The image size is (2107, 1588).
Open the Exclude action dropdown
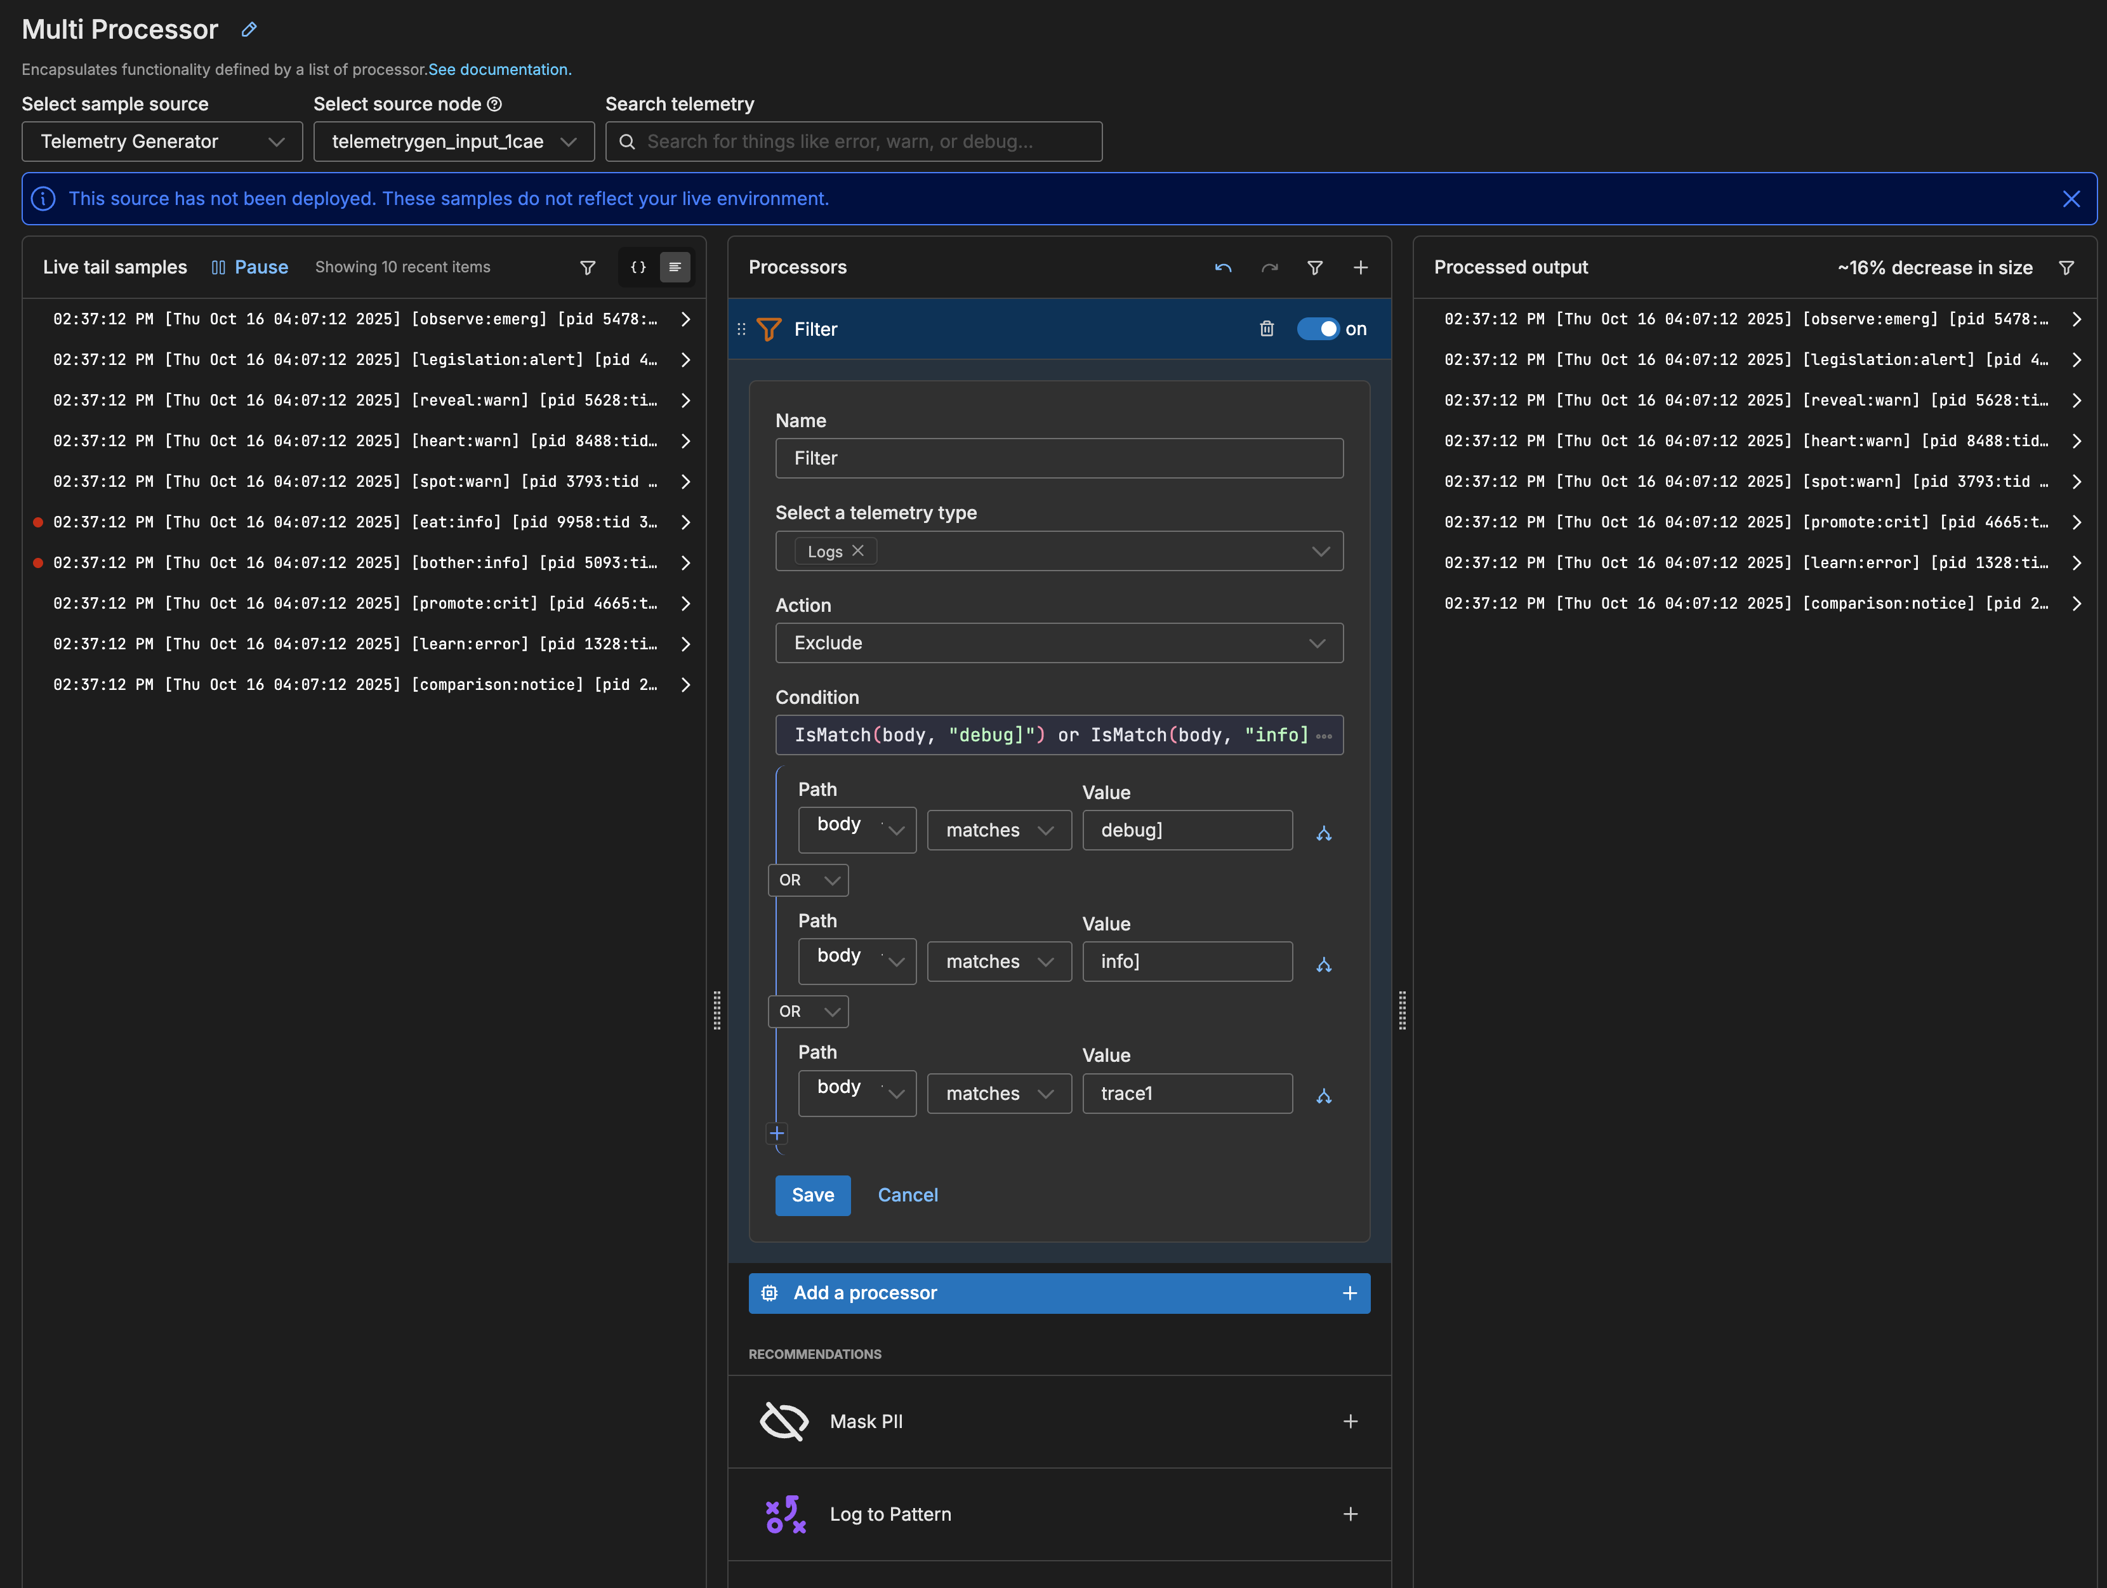[1059, 643]
